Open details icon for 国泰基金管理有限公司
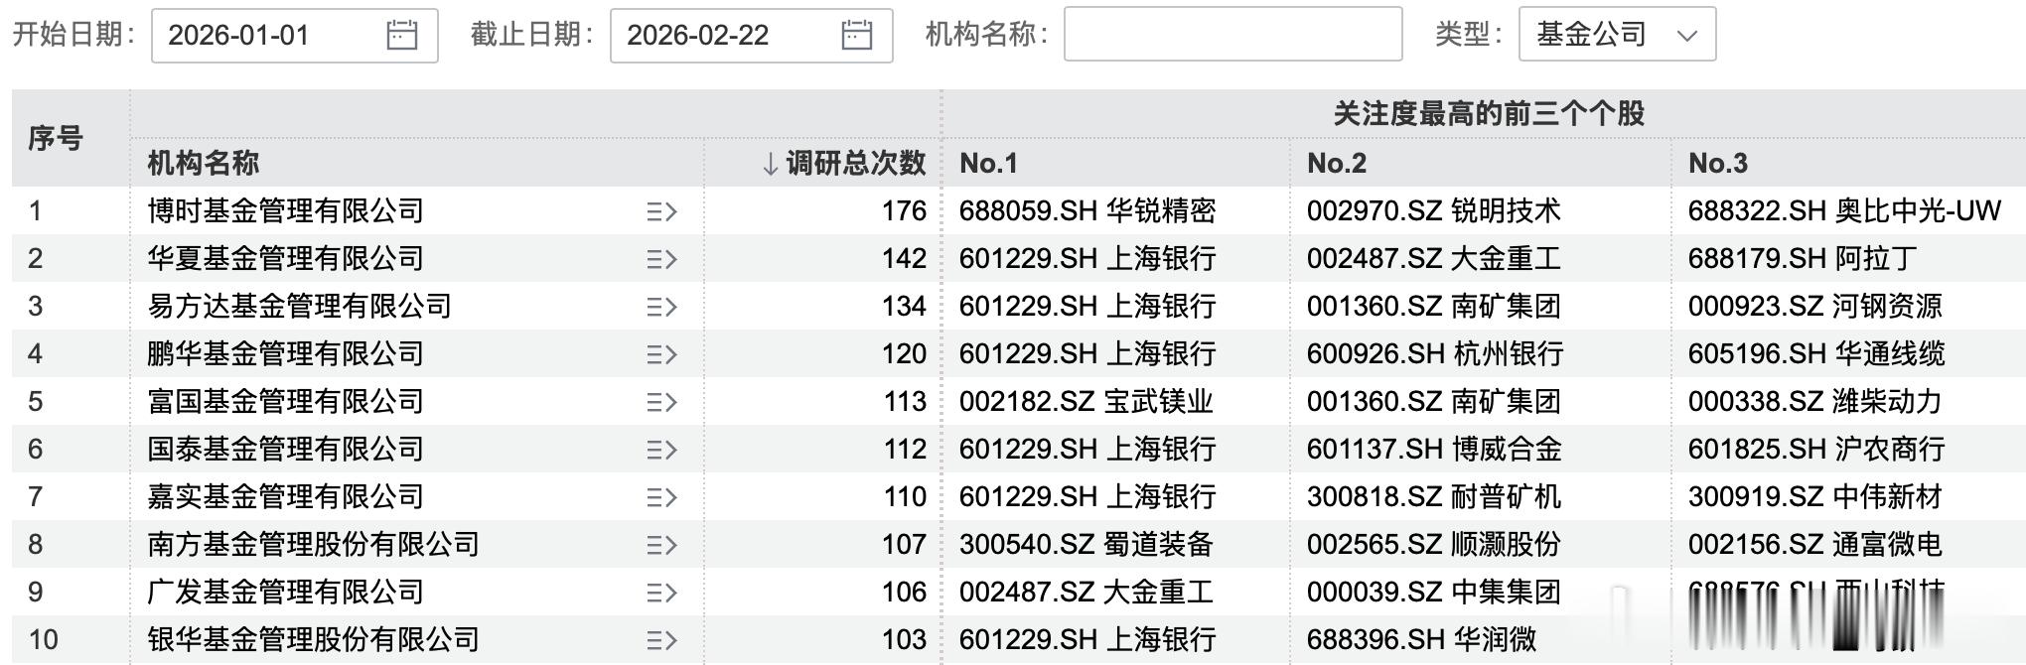The image size is (2026, 665). (x=661, y=450)
